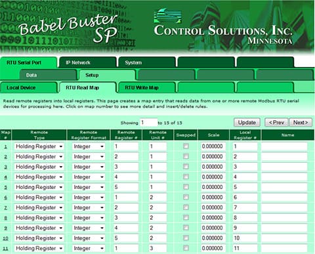
Task: Click Local Register field for map 10
Action: 245,238
